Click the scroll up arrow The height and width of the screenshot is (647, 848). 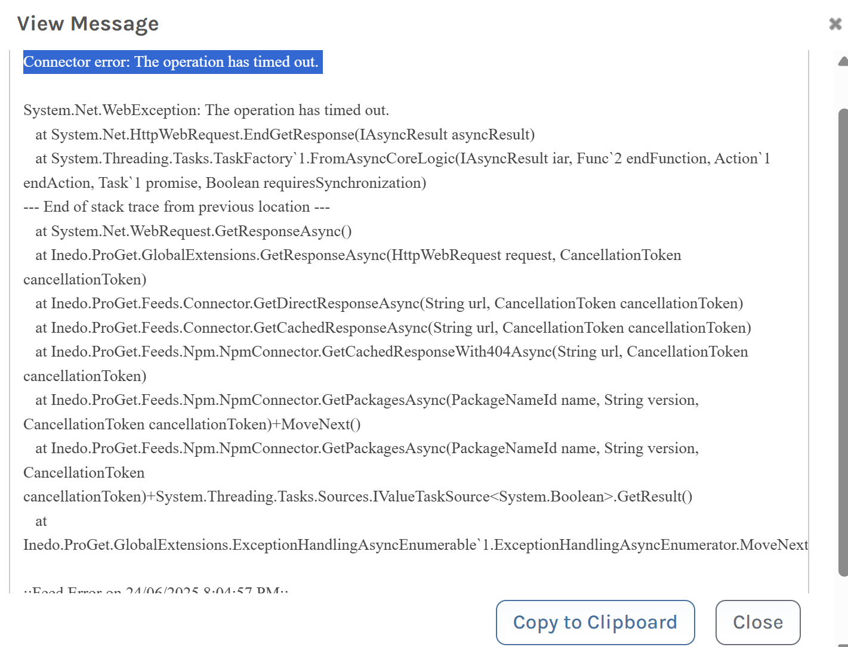pyautogui.click(x=843, y=61)
